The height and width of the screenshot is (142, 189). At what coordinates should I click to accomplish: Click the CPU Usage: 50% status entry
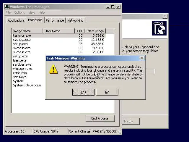(50, 131)
